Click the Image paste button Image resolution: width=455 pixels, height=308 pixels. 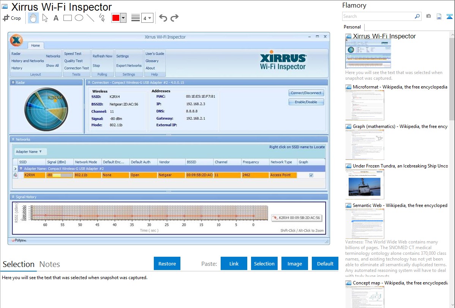click(295, 264)
